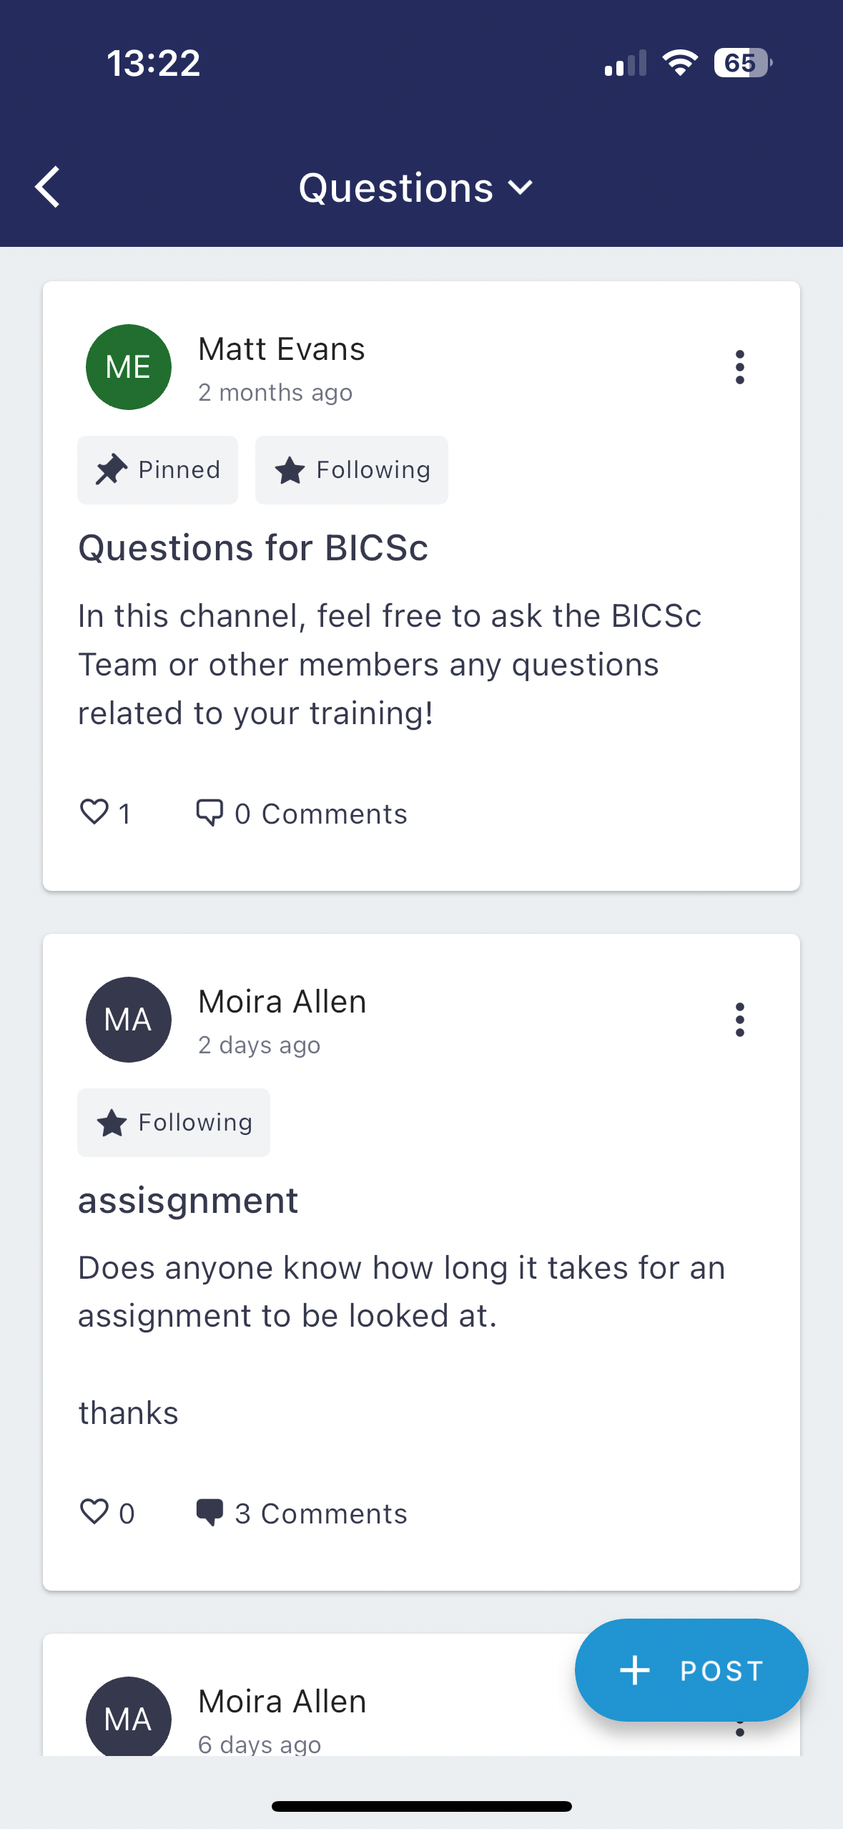The width and height of the screenshot is (843, 1829).
Task: Open the Questions channel dropdown
Action: 415,188
